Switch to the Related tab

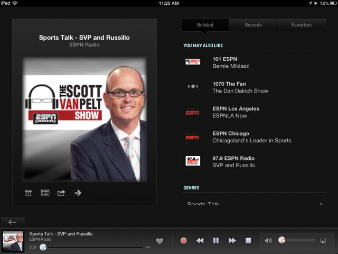(205, 25)
